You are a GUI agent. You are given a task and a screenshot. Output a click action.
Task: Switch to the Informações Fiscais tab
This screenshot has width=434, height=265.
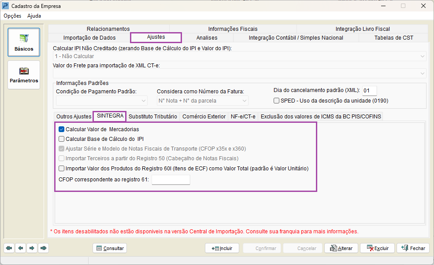tap(233, 29)
